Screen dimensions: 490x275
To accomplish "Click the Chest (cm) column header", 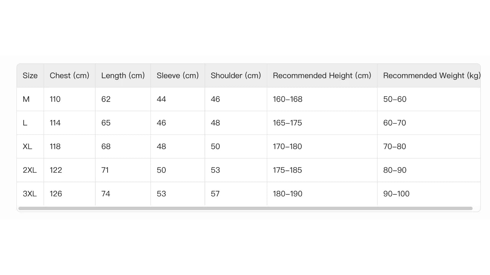I will coord(69,76).
